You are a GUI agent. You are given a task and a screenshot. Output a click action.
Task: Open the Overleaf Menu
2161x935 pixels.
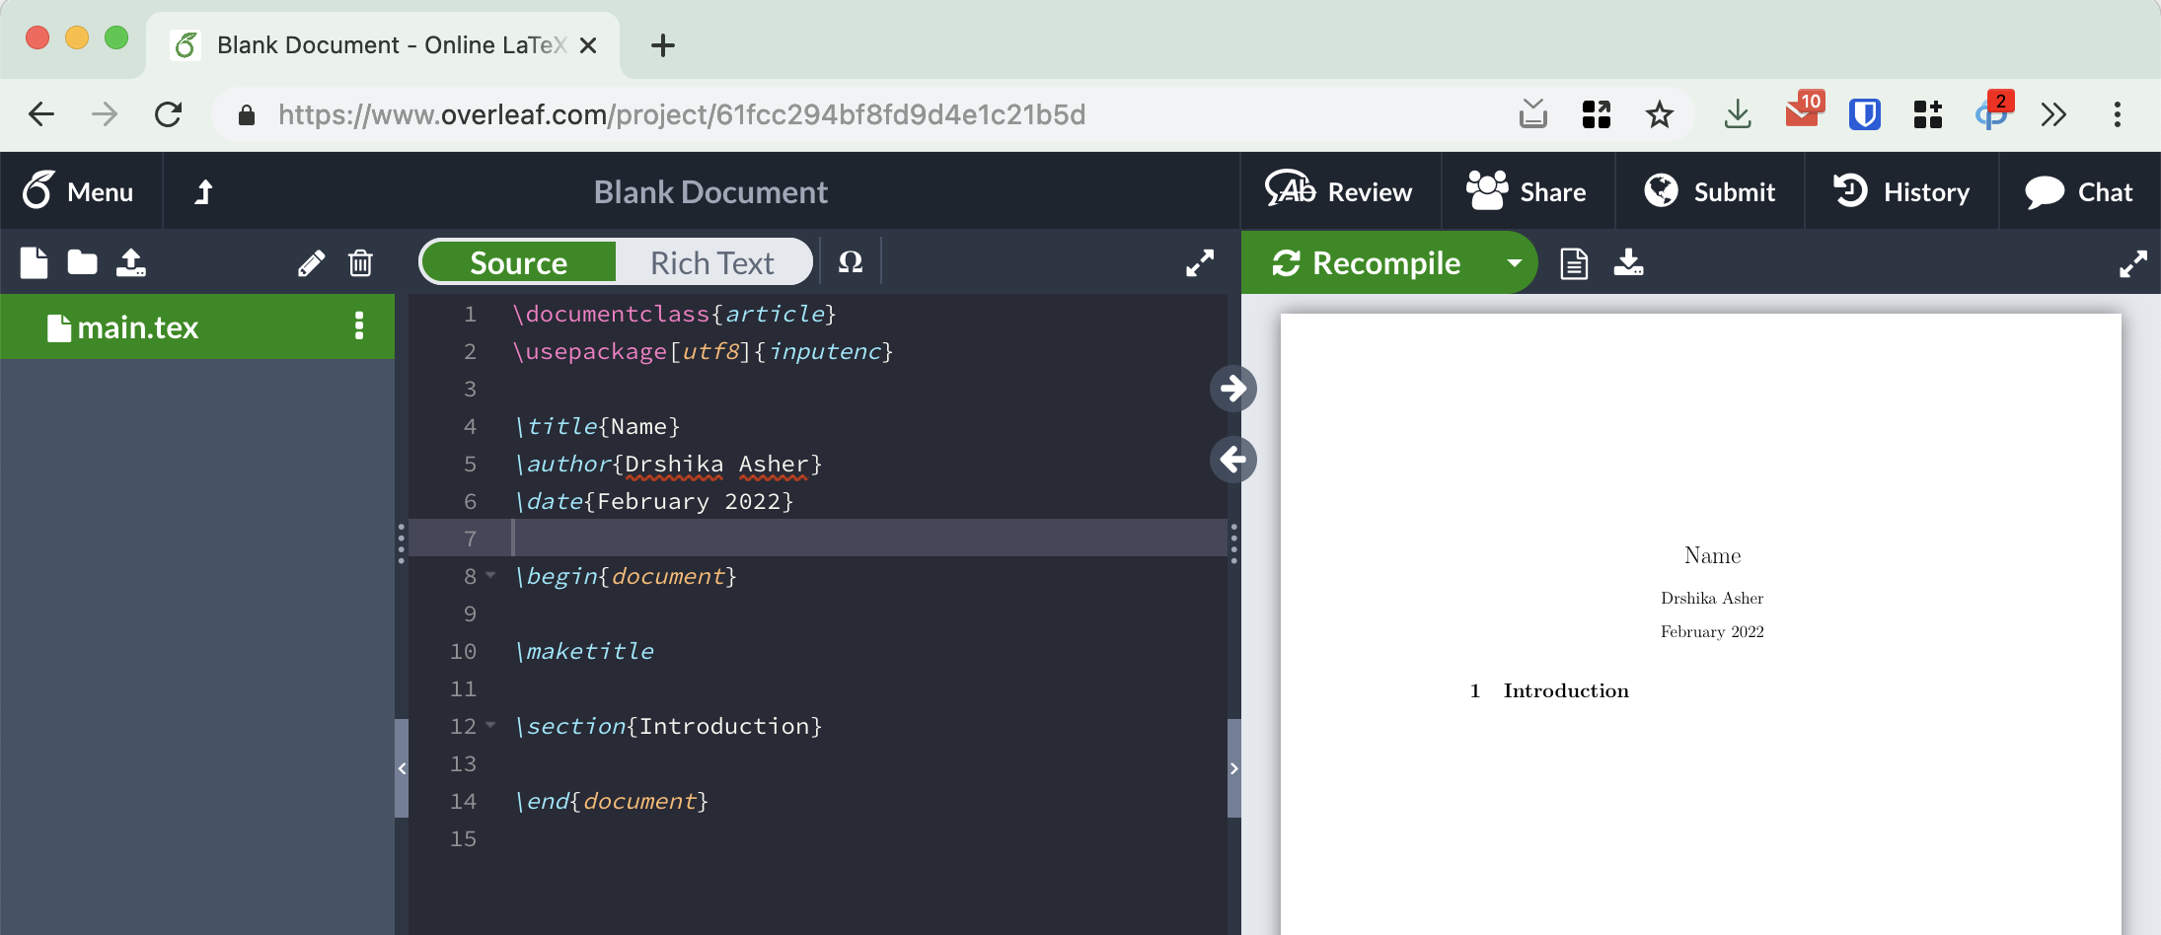point(79,191)
